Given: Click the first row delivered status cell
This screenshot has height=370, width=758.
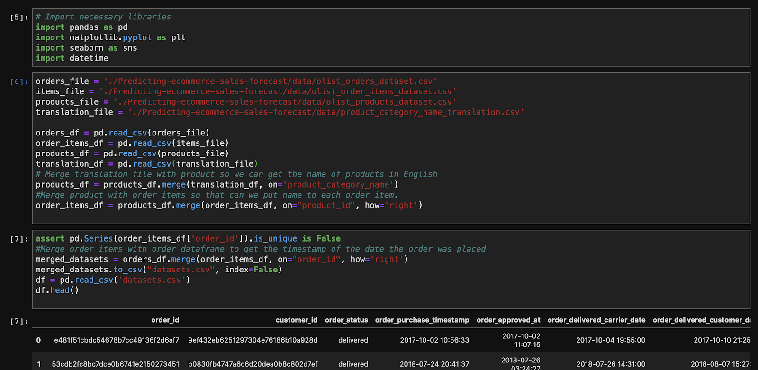Looking at the screenshot, I should 353,340.
